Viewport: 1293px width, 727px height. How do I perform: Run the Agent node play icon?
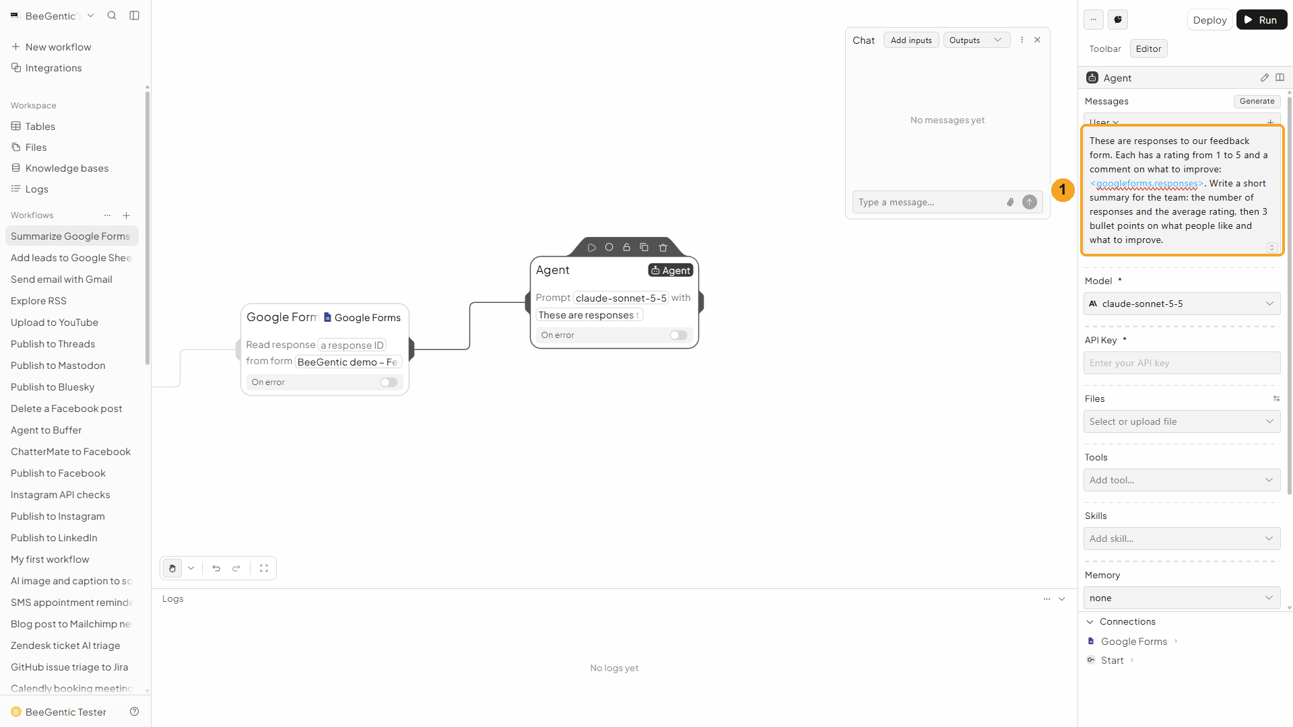[x=591, y=248]
